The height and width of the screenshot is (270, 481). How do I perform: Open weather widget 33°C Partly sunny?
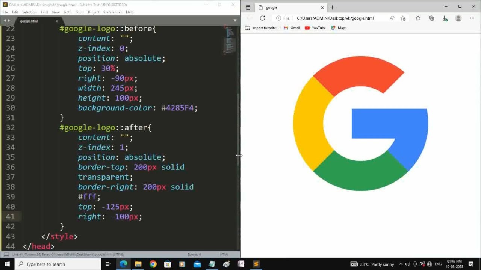coord(372,264)
